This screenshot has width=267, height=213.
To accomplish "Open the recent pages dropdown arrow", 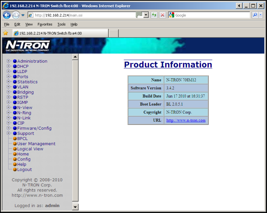I will [23, 15].
